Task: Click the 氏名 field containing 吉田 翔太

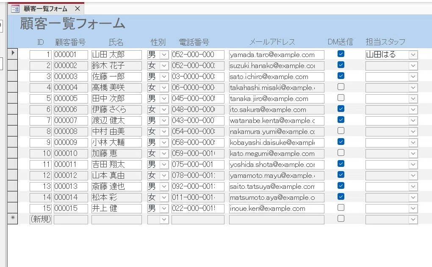Action: point(116,164)
